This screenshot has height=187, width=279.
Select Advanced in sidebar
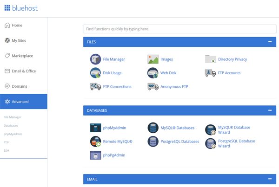point(24,102)
